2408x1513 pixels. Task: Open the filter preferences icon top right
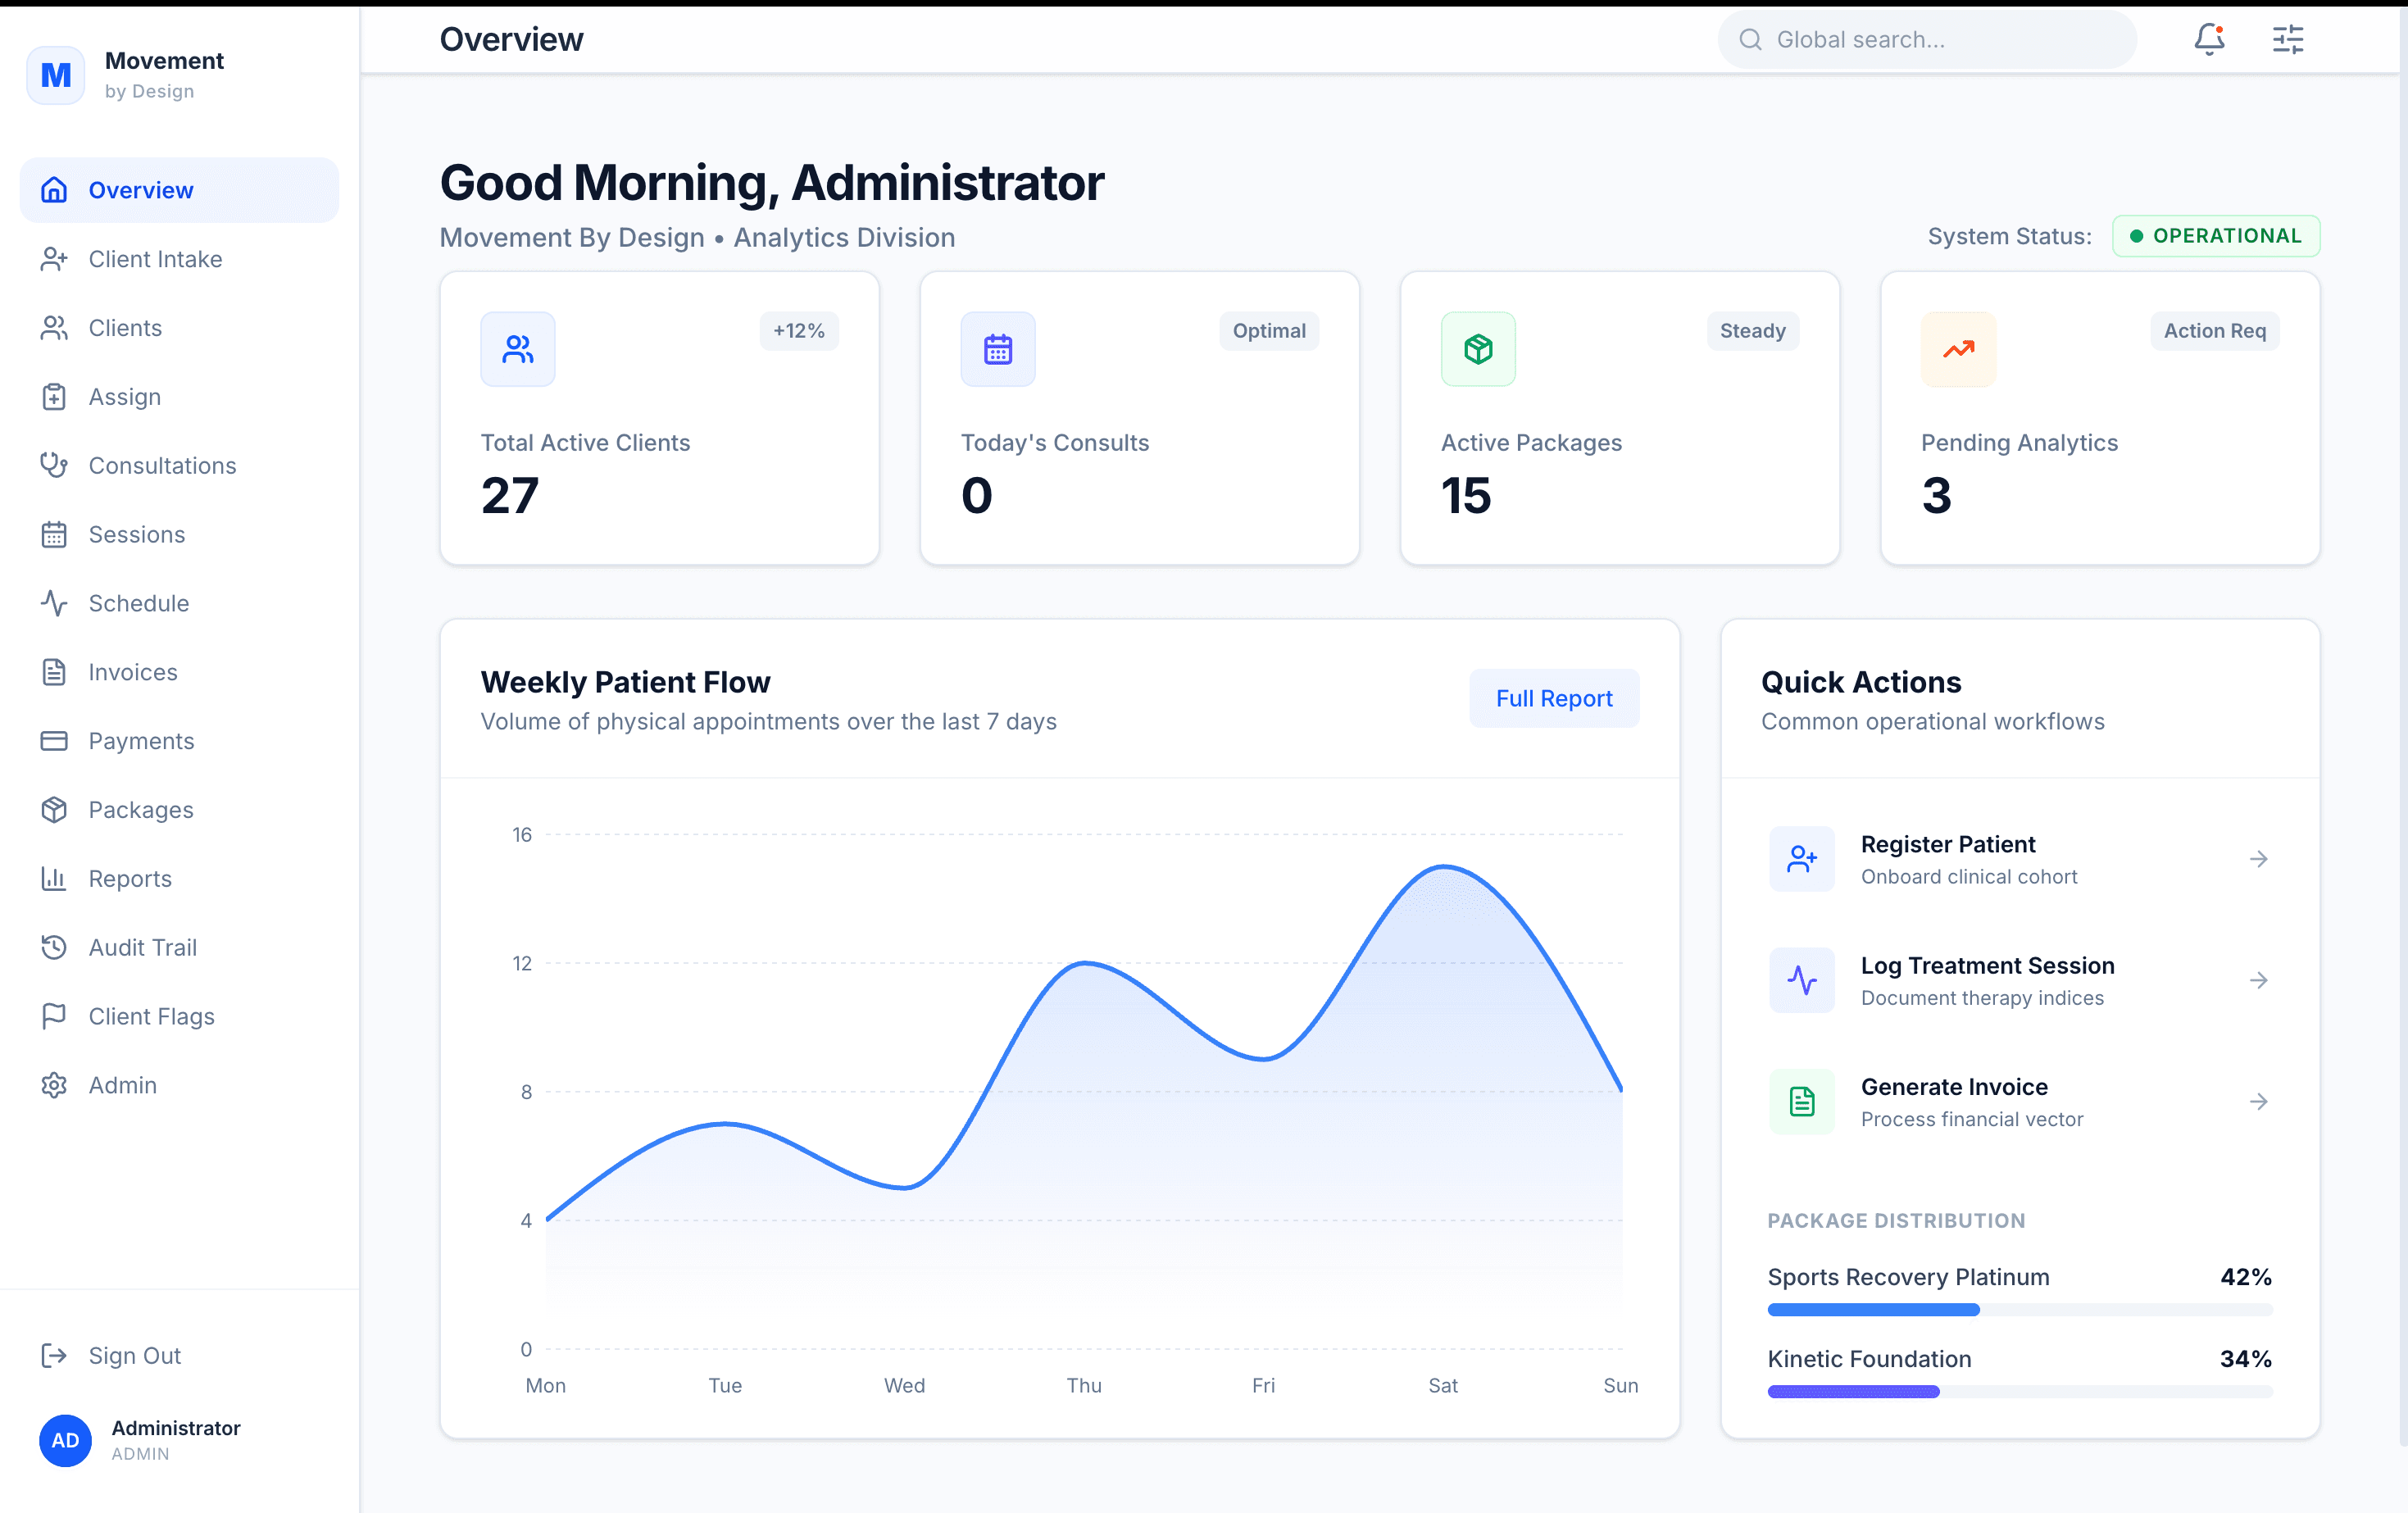click(2287, 39)
